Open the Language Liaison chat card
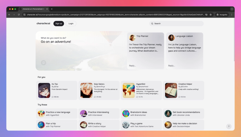 pos(185,51)
